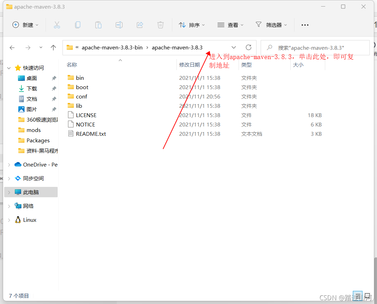Unpin 下载 using its pin icon
Viewport: 377px width, 304px height.
54,88
